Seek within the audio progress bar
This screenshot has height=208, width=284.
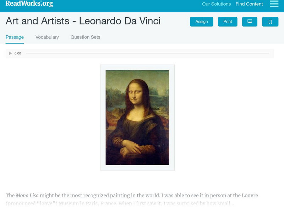tap(147, 53)
